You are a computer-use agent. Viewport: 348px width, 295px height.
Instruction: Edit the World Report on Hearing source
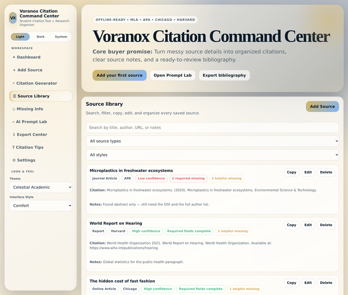[308, 225]
